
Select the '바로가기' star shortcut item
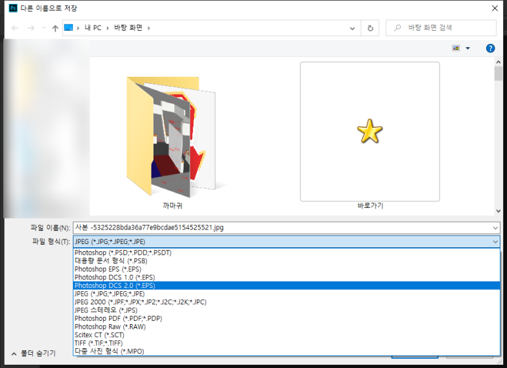click(370, 131)
